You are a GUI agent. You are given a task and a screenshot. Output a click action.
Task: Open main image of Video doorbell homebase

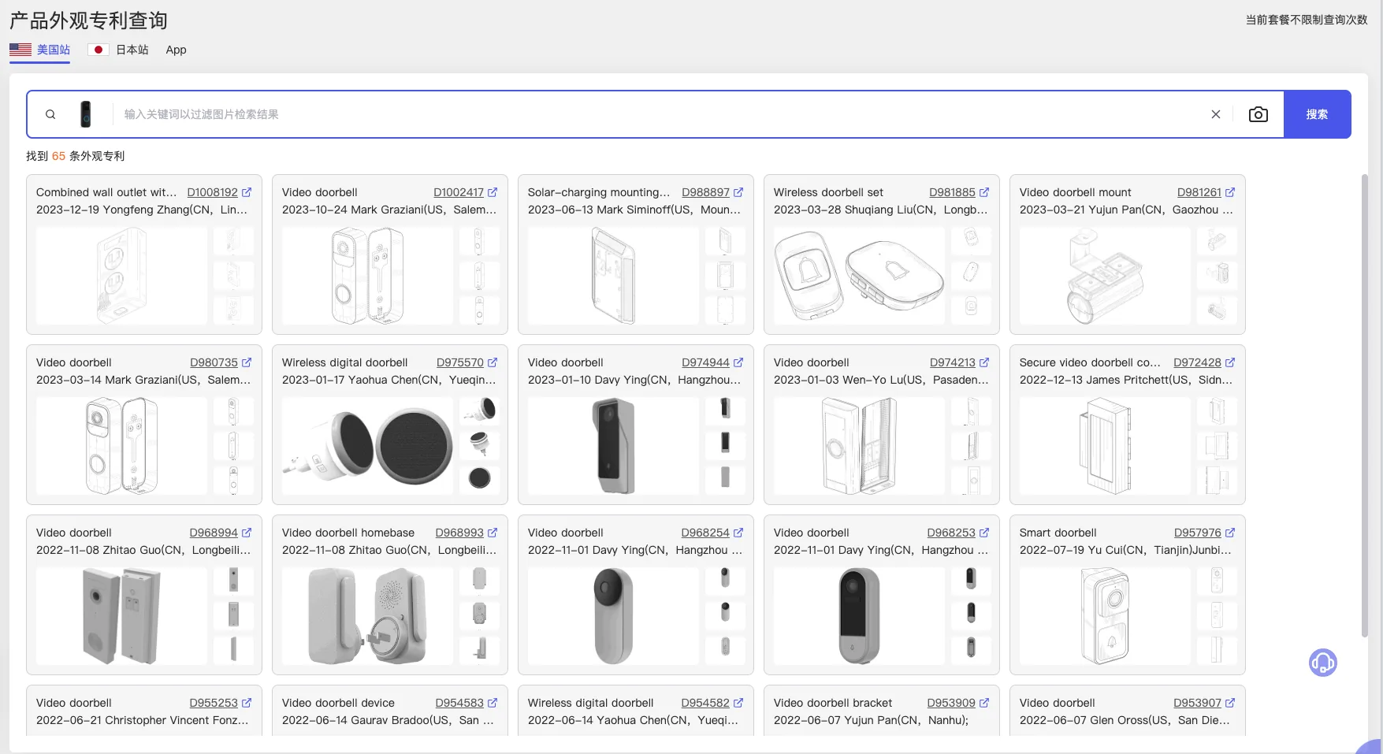click(367, 616)
